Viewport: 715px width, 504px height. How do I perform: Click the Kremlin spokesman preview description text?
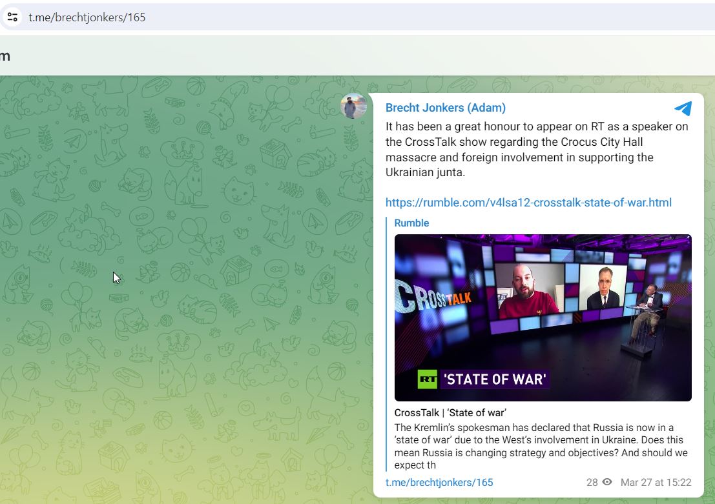click(541, 446)
